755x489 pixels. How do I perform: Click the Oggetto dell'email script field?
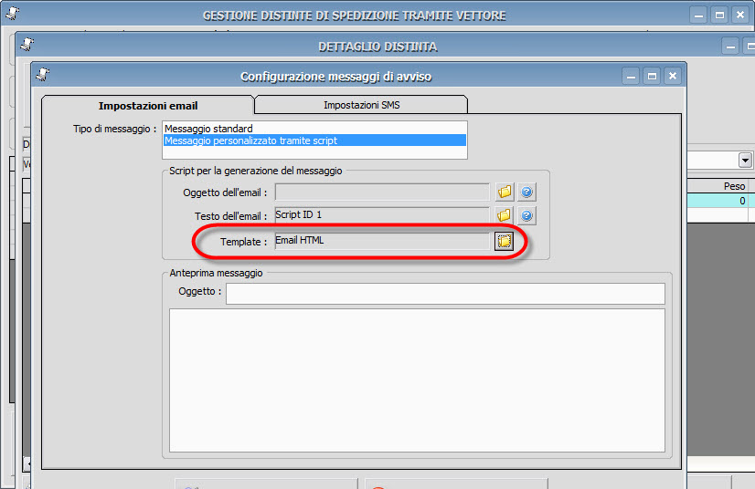(x=382, y=192)
